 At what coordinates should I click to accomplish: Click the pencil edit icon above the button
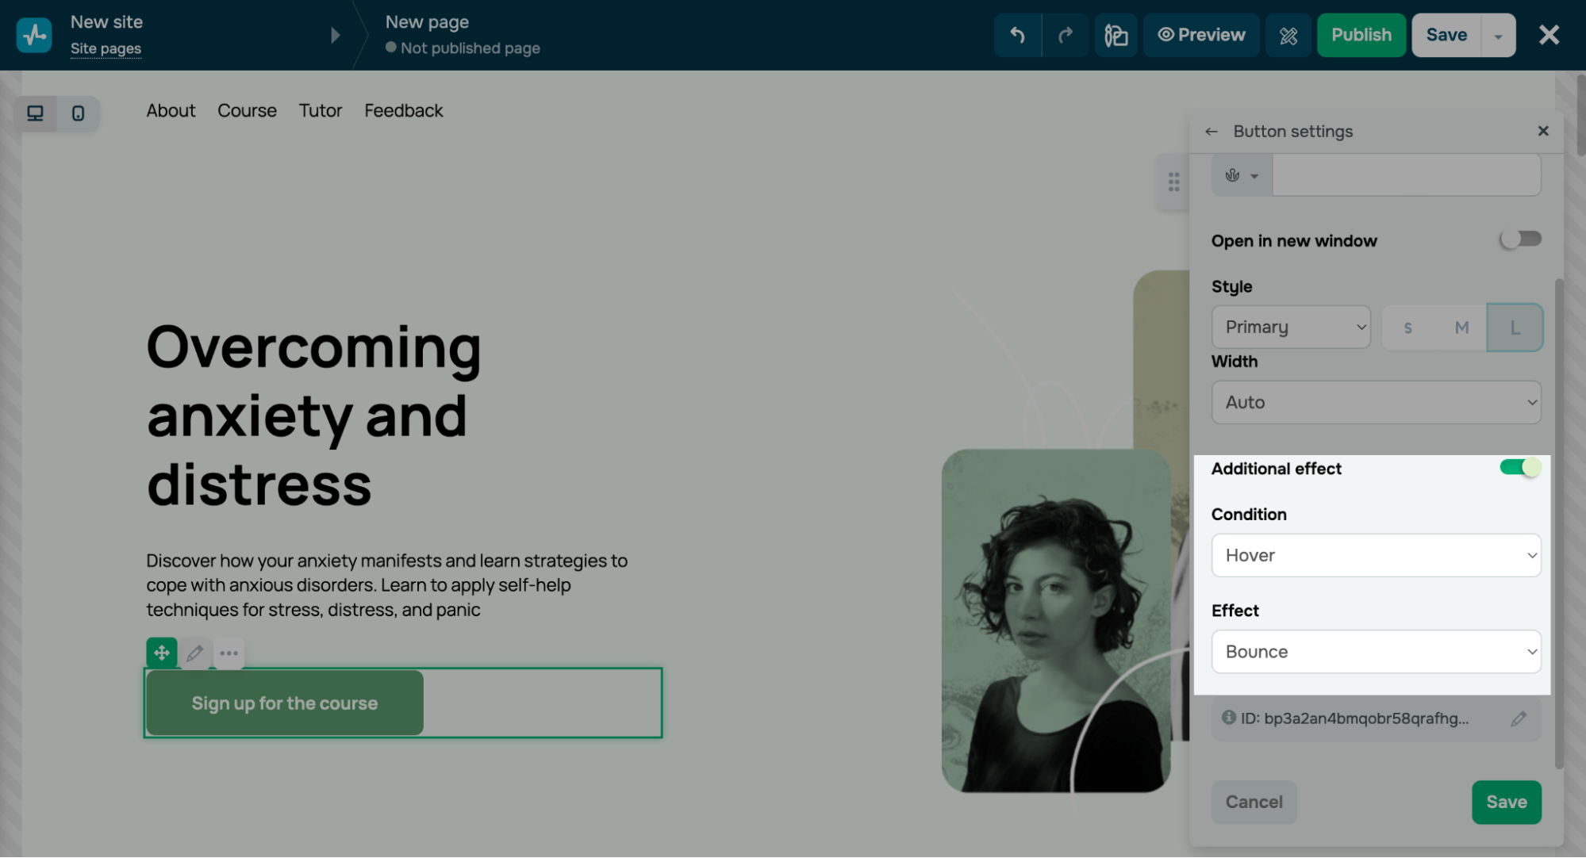195,653
